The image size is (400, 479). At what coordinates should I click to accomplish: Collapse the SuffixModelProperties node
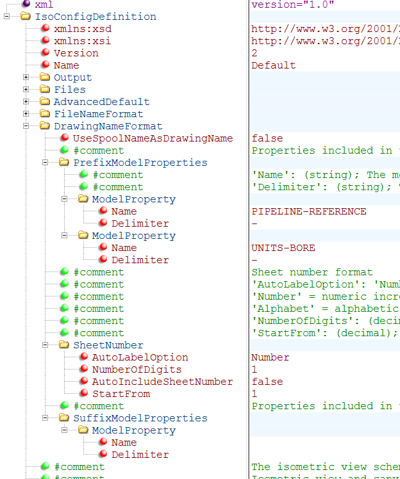[46, 418]
